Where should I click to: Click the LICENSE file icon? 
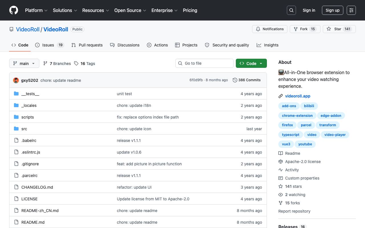coord(16,199)
